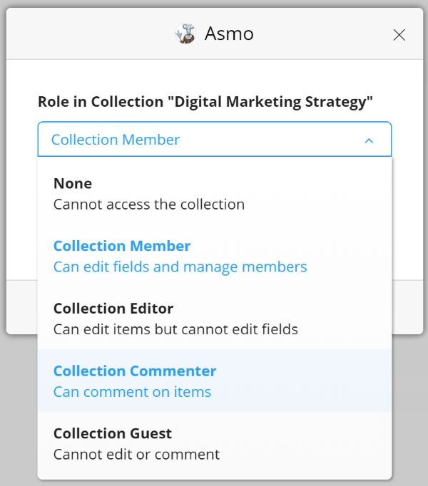Select the Collection Member role option
The image size is (428, 486).
pos(215,256)
